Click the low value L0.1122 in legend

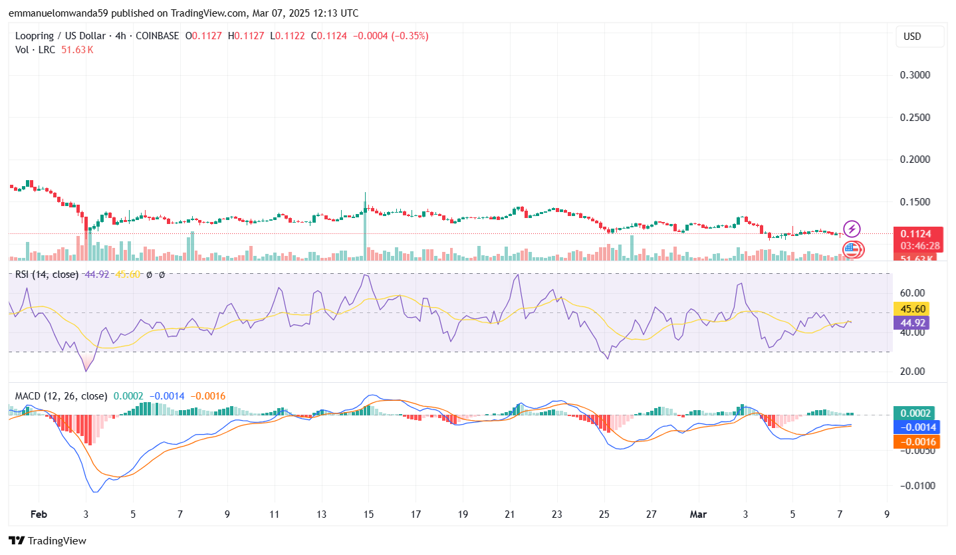tap(287, 36)
